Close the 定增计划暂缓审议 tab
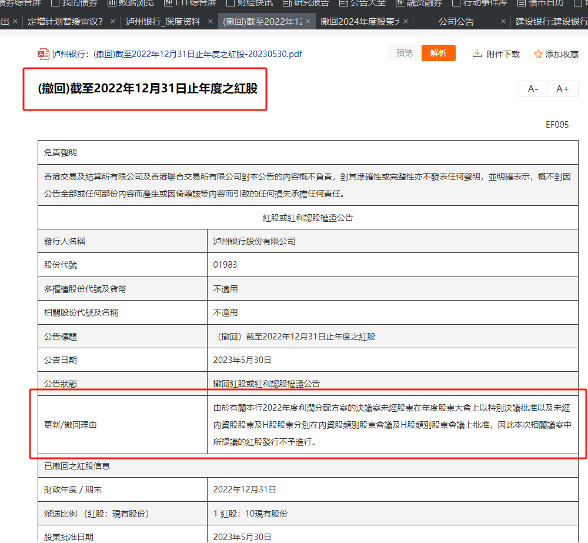The width and height of the screenshot is (588, 543). [x=112, y=22]
